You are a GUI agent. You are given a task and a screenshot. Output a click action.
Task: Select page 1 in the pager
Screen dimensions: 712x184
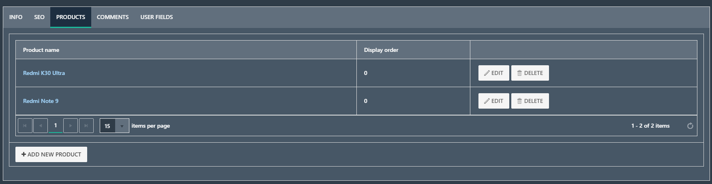point(56,126)
